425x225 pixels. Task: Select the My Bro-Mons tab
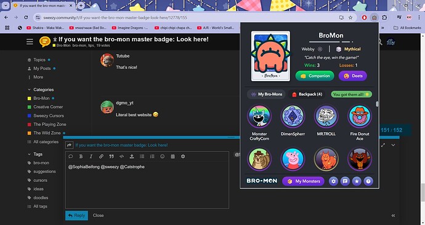pyautogui.click(x=267, y=95)
